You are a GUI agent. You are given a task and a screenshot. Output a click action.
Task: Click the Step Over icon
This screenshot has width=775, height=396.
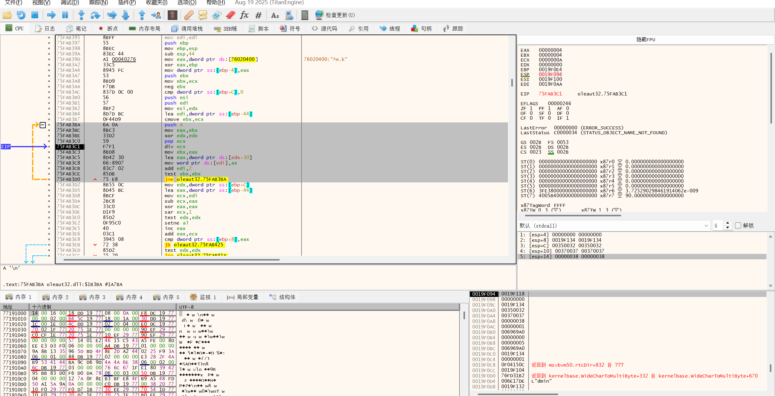pos(95,15)
